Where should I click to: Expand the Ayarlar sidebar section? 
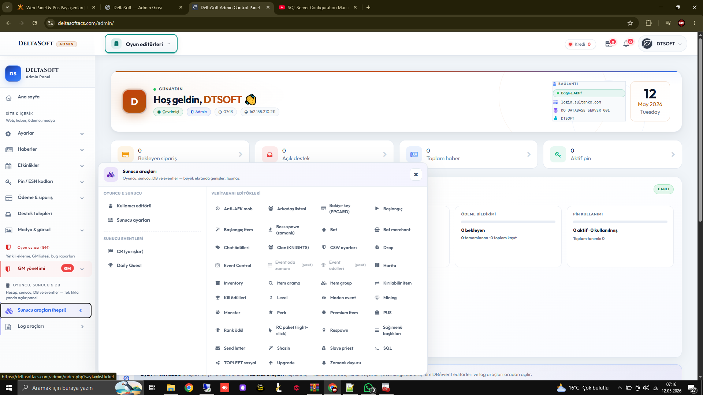click(x=45, y=133)
